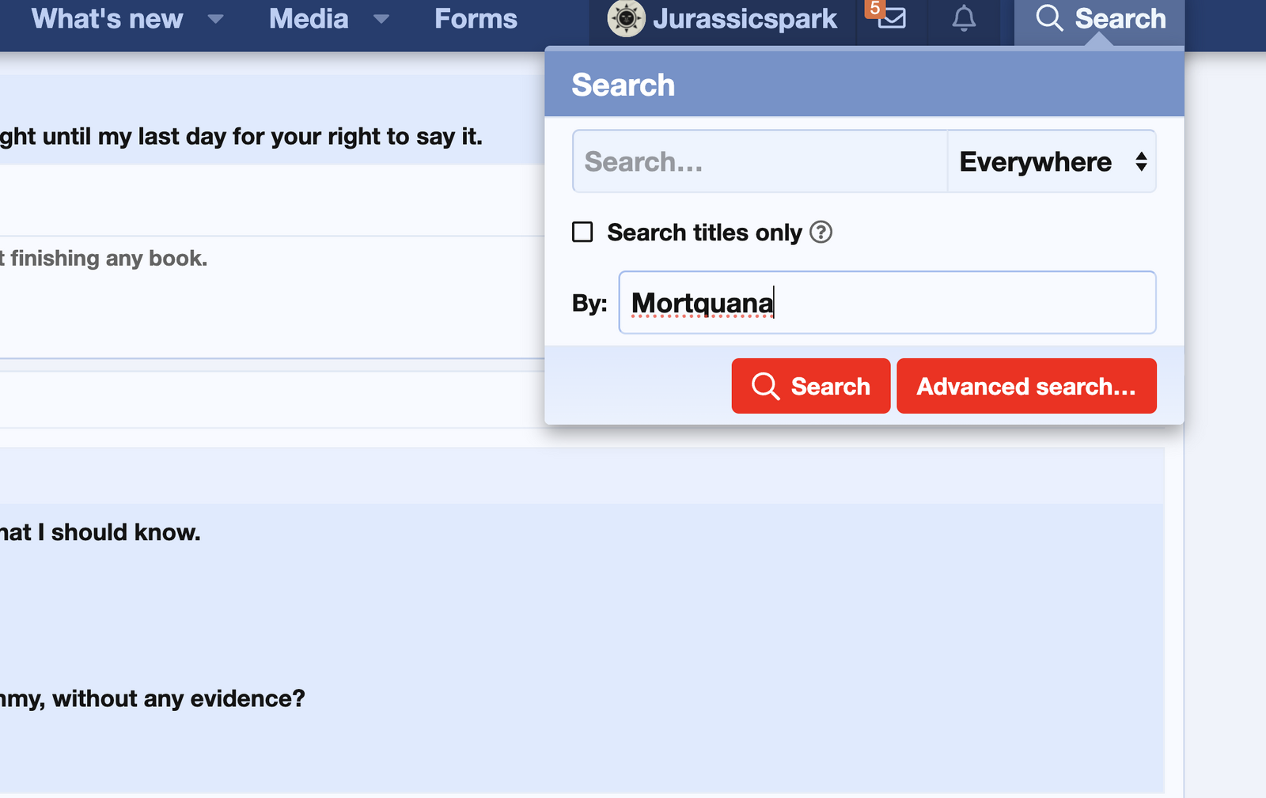This screenshot has height=798, width=1266.
Task: Click the Jurassicspark avatar image
Action: (626, 18)
